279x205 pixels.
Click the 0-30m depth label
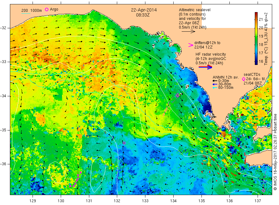click(x=224, y=81)
